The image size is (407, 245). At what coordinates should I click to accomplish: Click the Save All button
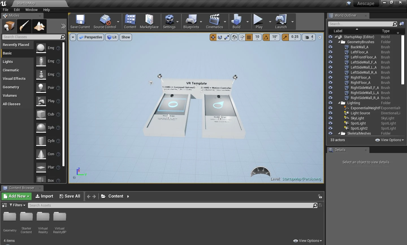70,196
